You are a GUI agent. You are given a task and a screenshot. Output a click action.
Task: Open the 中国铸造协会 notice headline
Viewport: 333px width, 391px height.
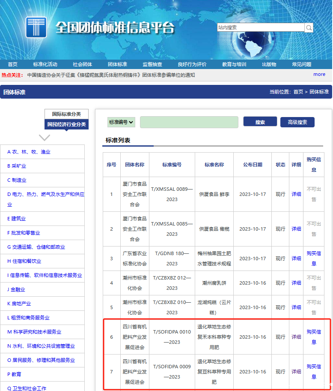click(x=111, y=75)
